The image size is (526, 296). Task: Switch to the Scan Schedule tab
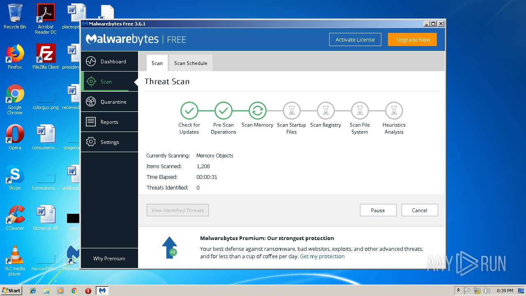point(191,63)
